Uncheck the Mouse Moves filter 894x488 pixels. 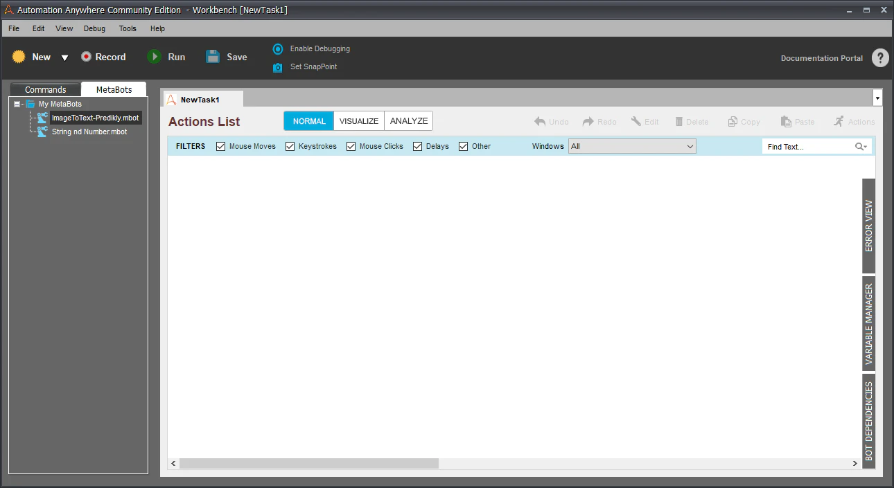[x=221, y=147]
